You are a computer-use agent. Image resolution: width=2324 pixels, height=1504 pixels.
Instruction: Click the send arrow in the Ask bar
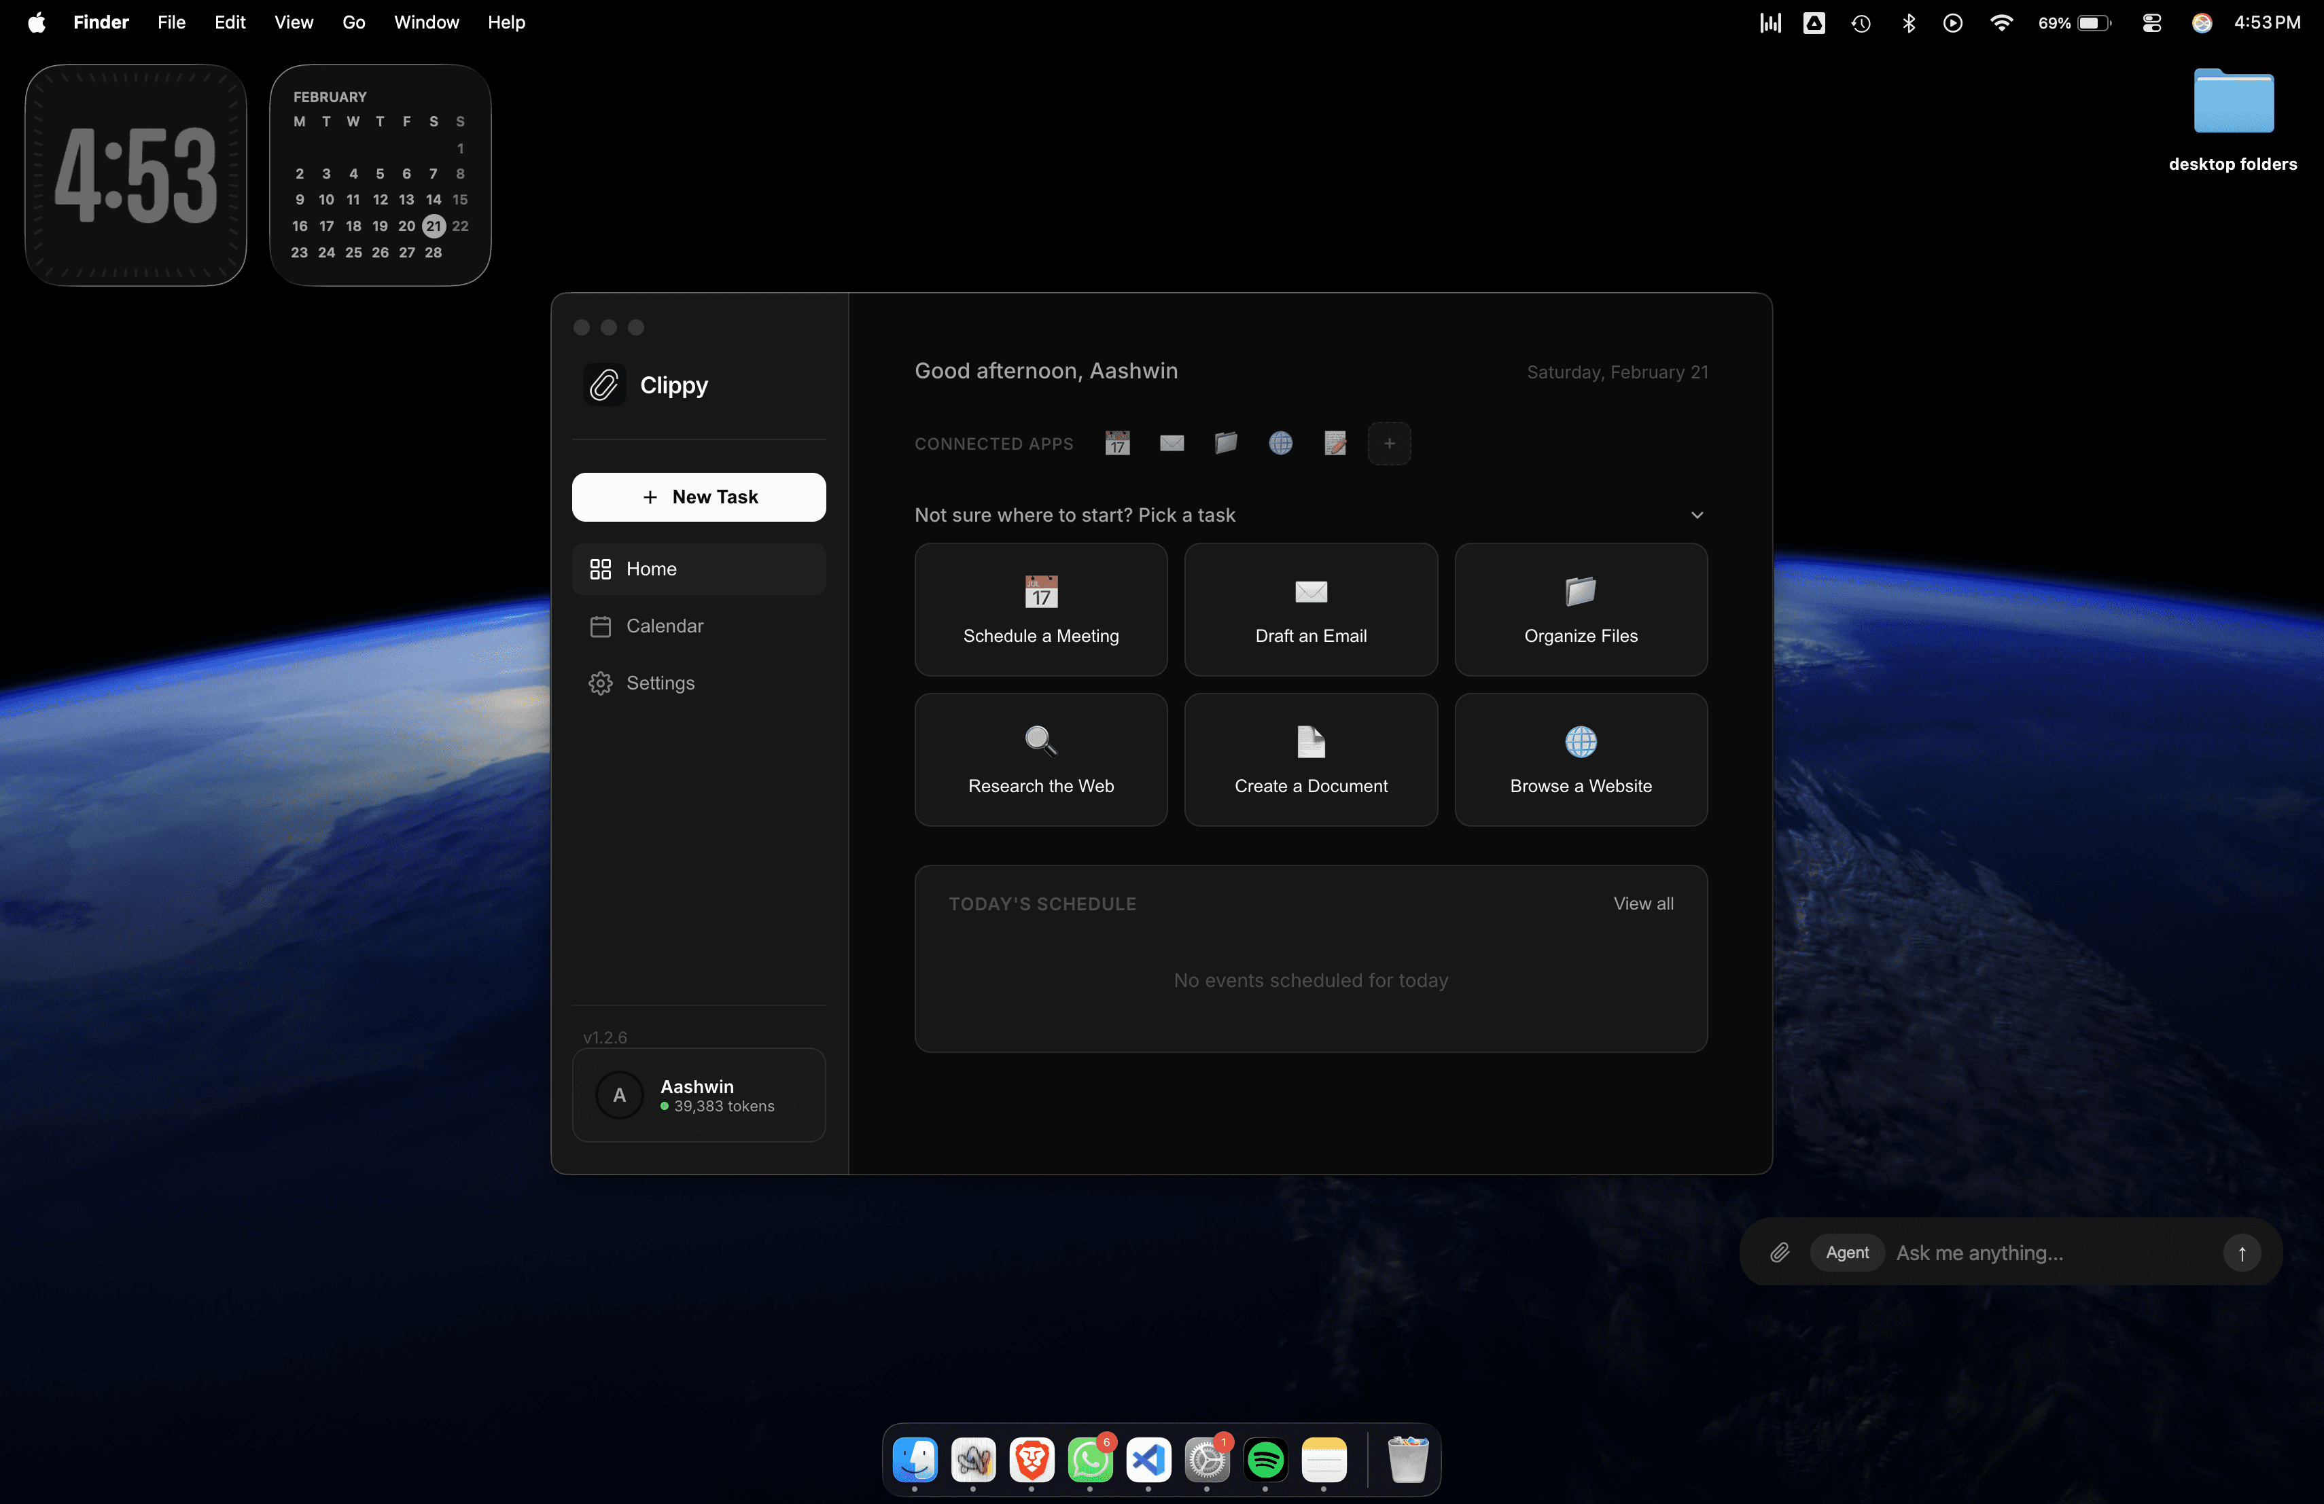2242,1252
